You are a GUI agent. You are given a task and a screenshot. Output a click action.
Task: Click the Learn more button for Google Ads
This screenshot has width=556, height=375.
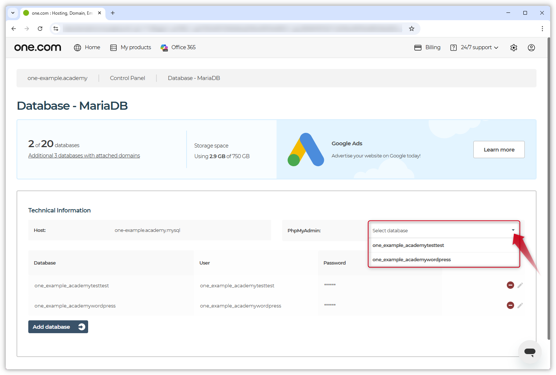point(499,149)
